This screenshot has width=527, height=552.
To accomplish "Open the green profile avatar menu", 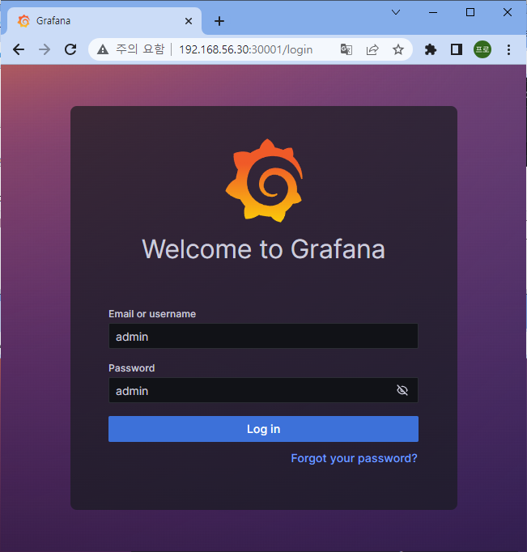I will coord(482,49).
